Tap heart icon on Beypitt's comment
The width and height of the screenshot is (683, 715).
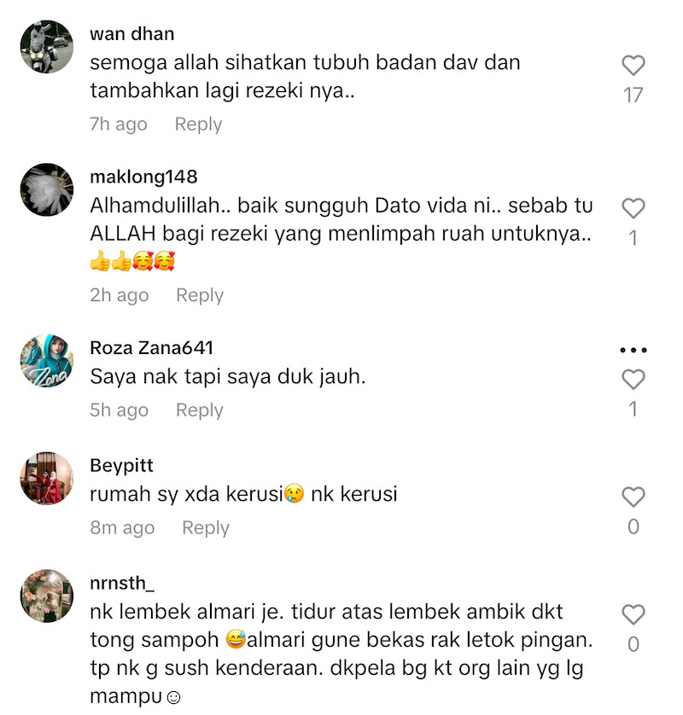(x=633, y=497)
